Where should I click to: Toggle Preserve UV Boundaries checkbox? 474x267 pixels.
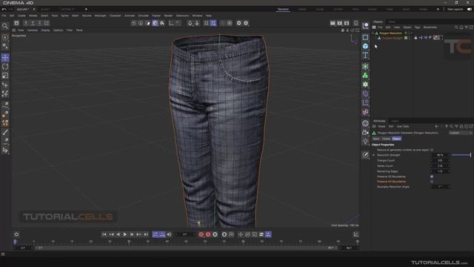(432, 181)
